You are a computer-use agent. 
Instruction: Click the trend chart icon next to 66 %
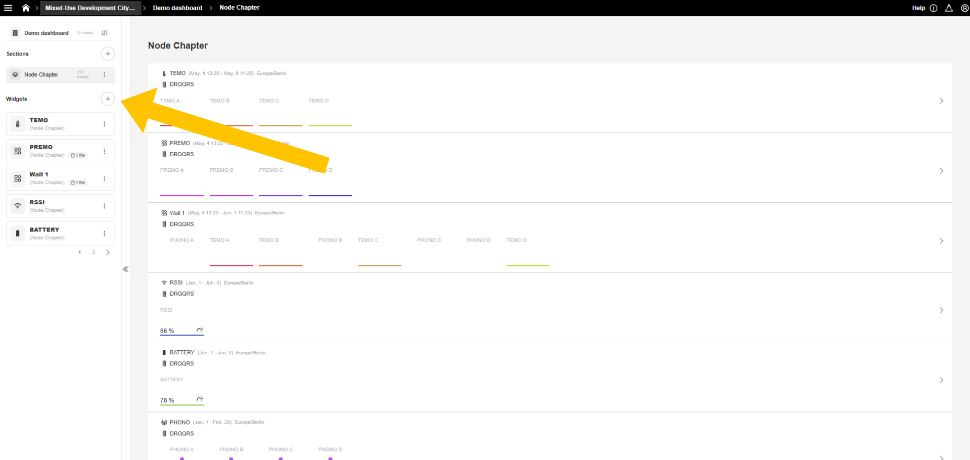200,330
